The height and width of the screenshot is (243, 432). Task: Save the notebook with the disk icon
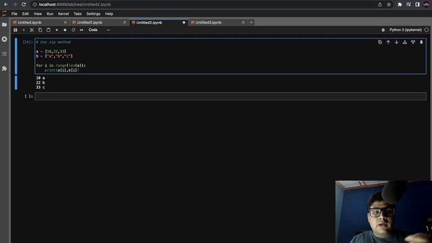pyautogui.click(x=16, y=30)
